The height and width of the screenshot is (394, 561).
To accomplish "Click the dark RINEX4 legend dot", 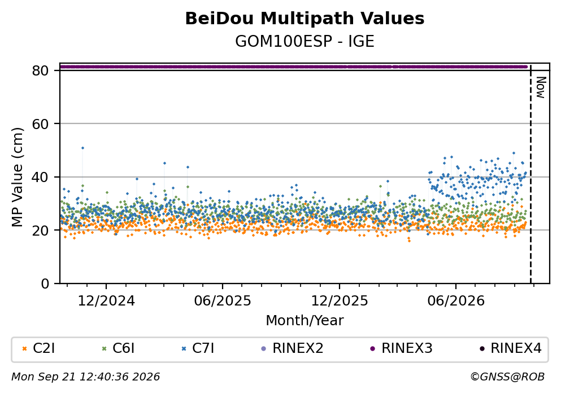I will pos(482,349).
